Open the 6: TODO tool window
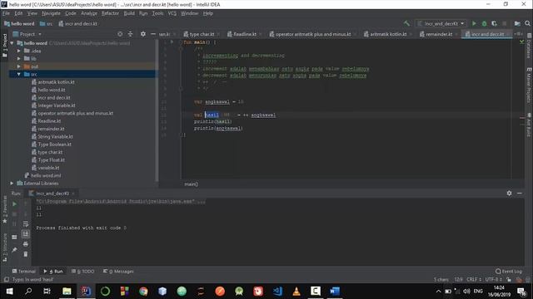Image resolution: width=533 pixels, height=299 pixels. [x=83, y=272]
